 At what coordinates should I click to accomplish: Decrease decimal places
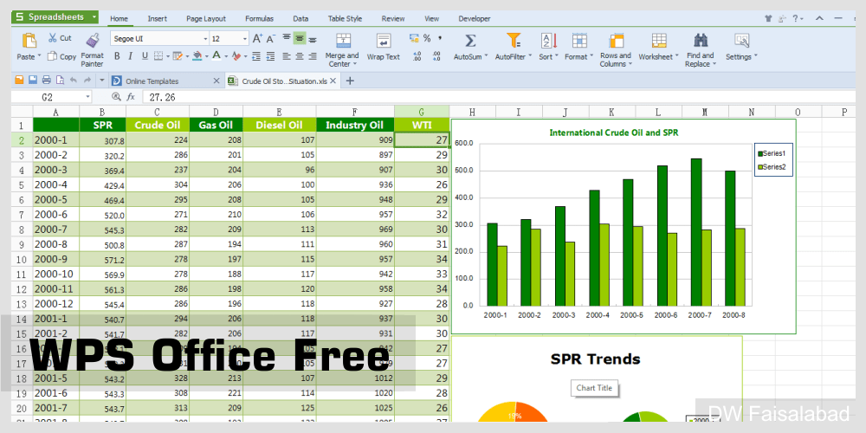pyautogui.click(x=436, y=55)
